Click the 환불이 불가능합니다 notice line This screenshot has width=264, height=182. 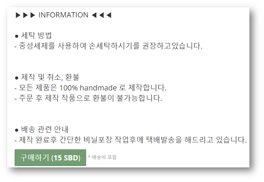(x=88, y=98)
